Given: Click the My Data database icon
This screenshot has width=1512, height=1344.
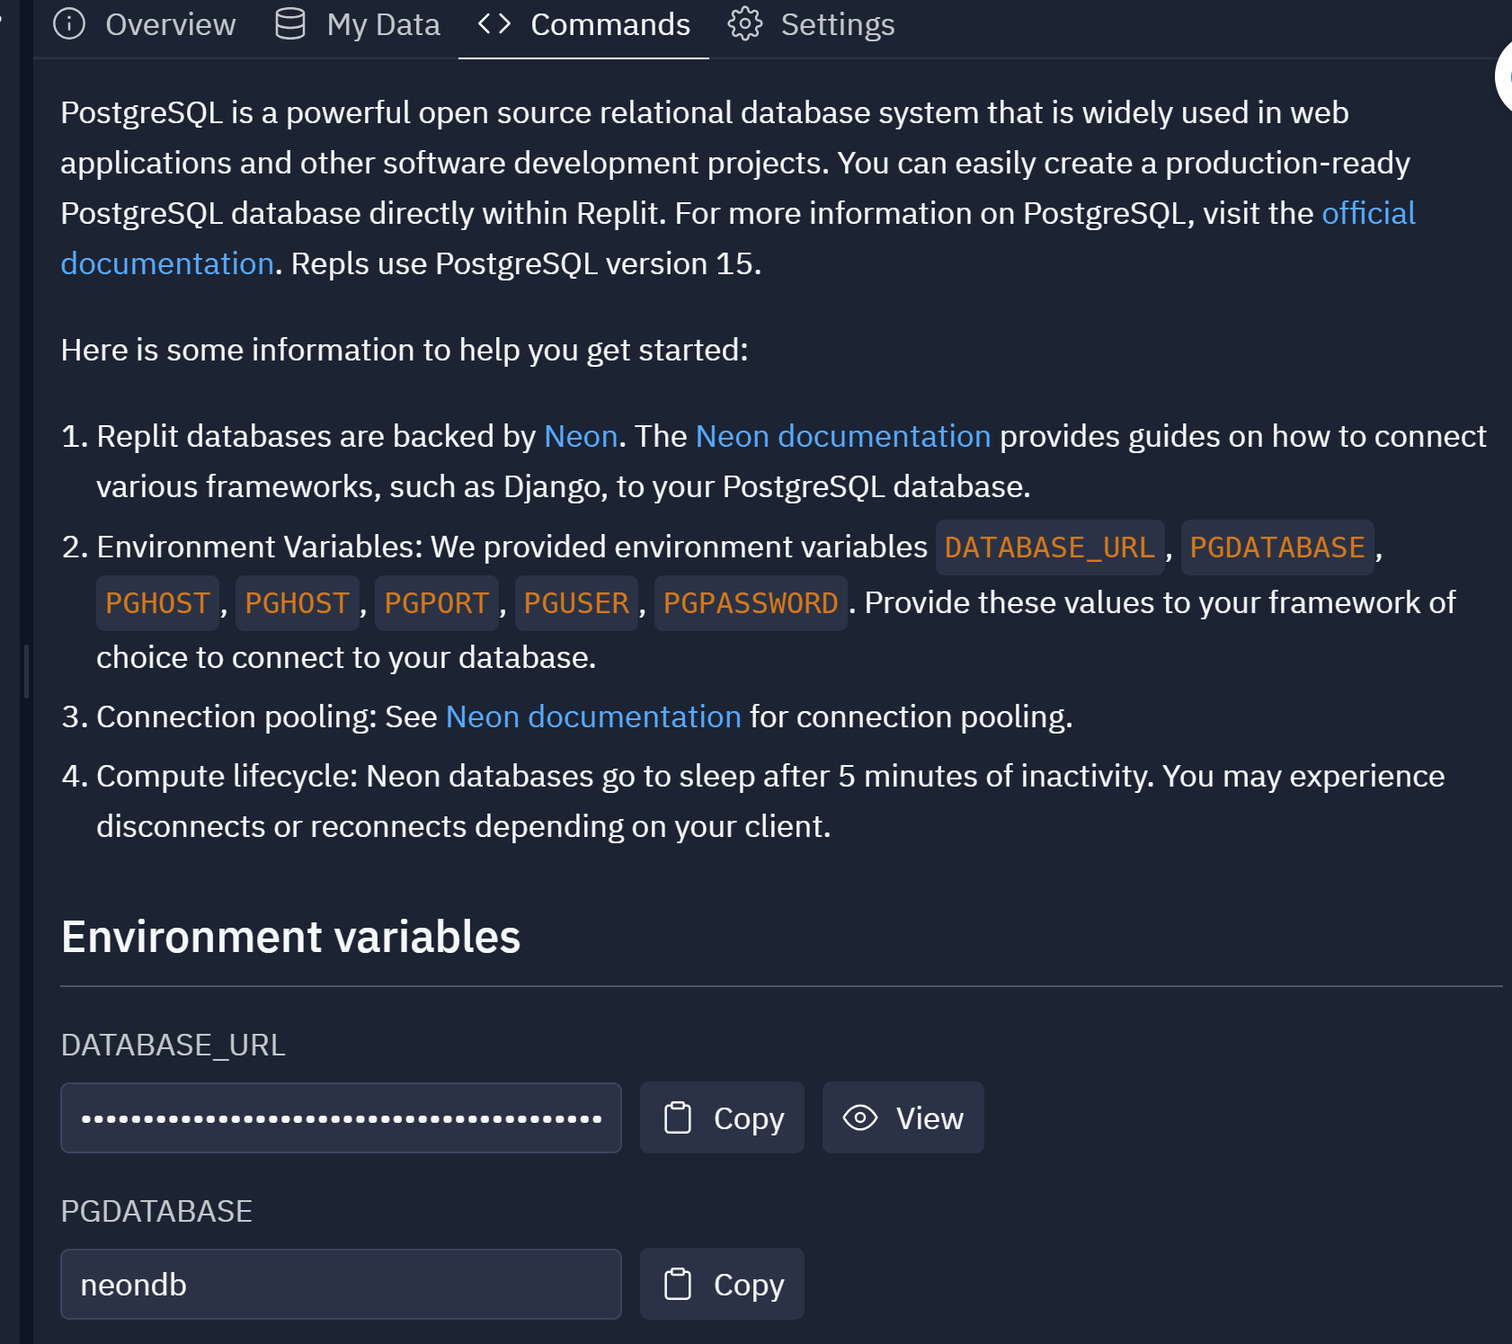Looking at the screenshot, I should (x=290, y=24).
